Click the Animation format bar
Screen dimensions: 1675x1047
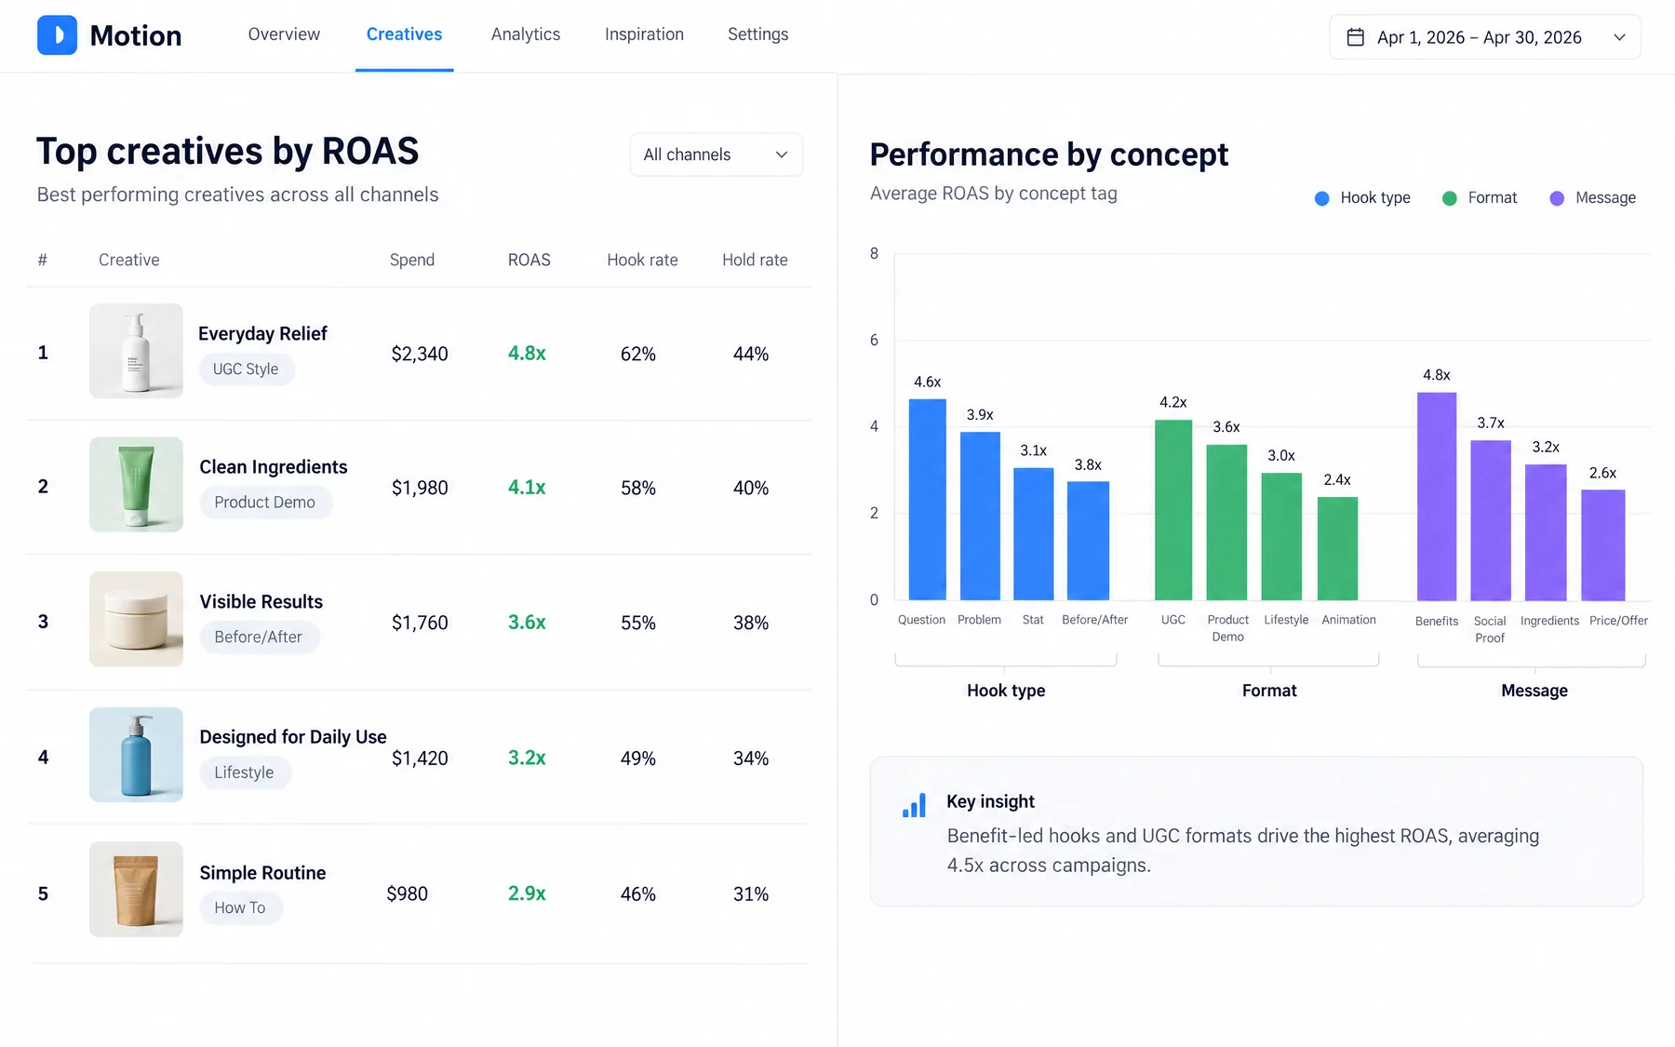click(x=1337, y=548)
